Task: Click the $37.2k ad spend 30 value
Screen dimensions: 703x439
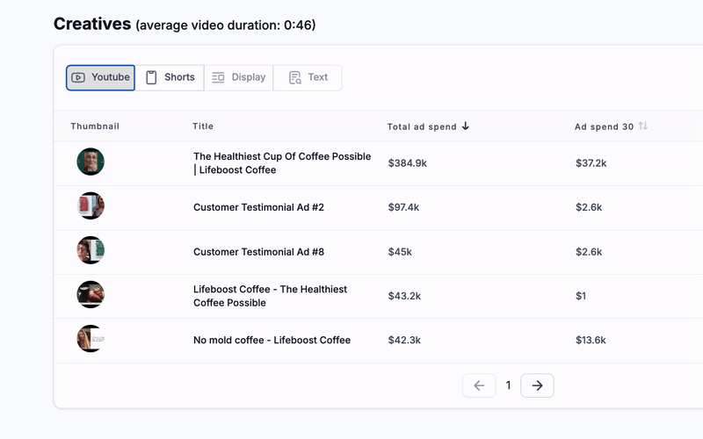Action: (591, 163)
